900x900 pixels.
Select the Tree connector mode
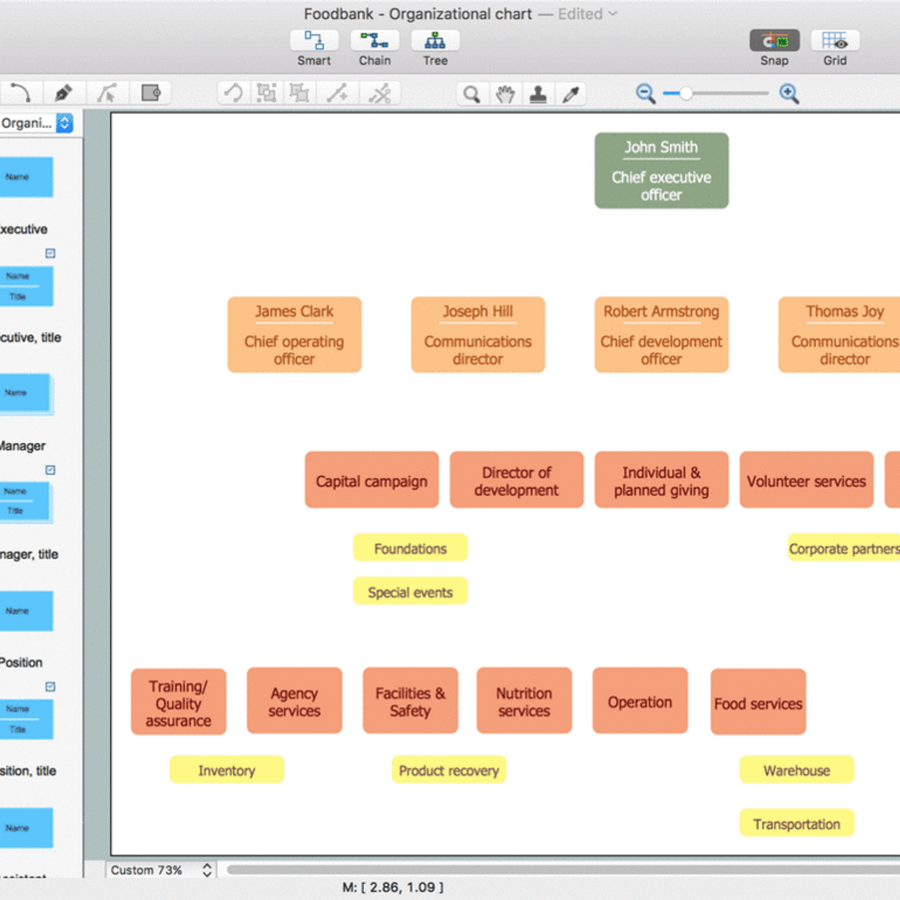coord(435,41)
